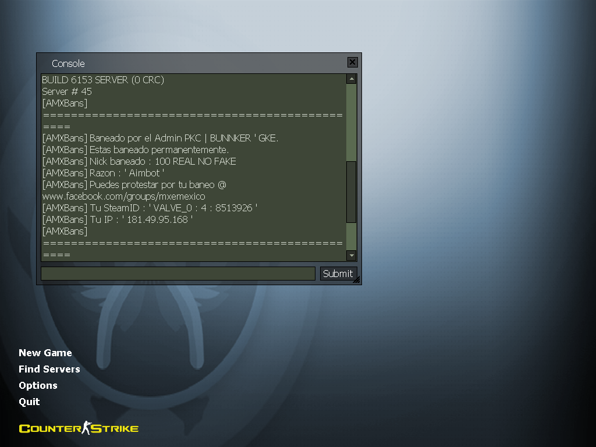The width and height of the screenshot is (596, 447).
Task: Select Quit from the main menu
Action: click(x=29, y=402)
